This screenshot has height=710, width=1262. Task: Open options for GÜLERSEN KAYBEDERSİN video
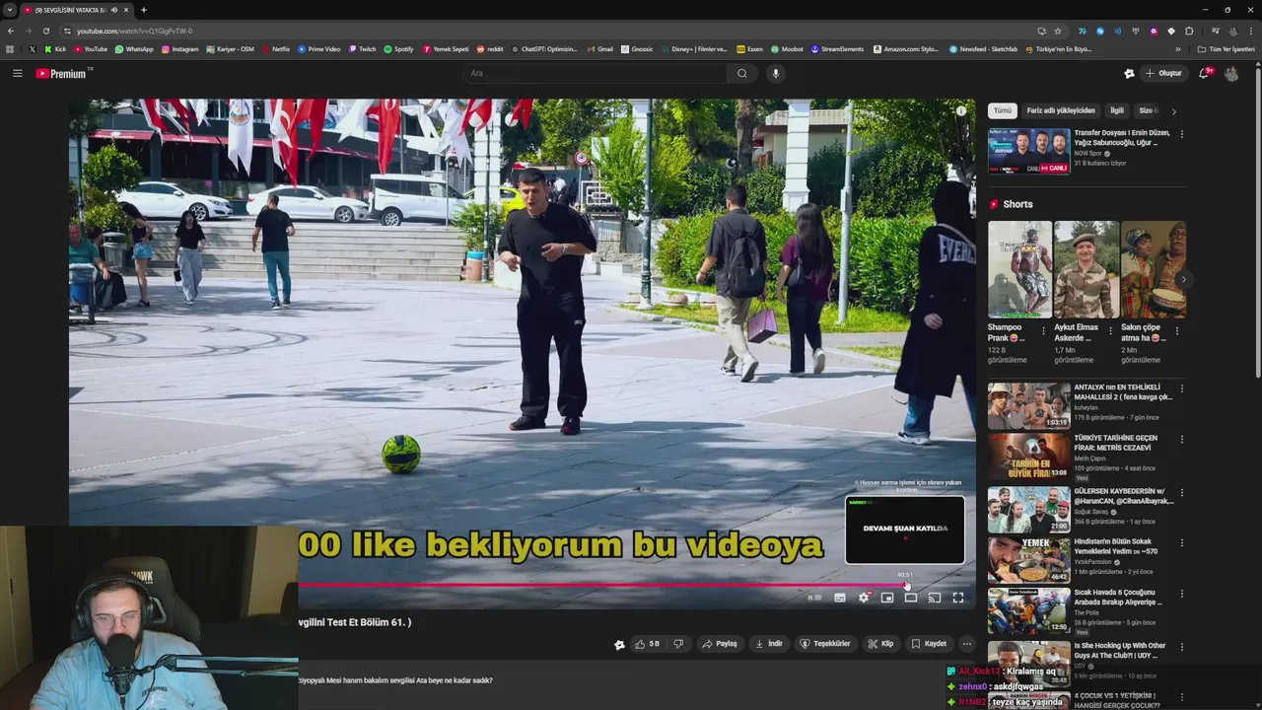tap(1182, 491)
